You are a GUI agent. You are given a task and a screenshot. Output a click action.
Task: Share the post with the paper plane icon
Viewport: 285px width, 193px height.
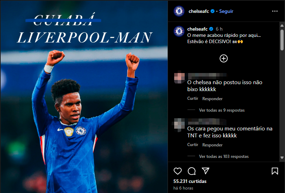206,171
